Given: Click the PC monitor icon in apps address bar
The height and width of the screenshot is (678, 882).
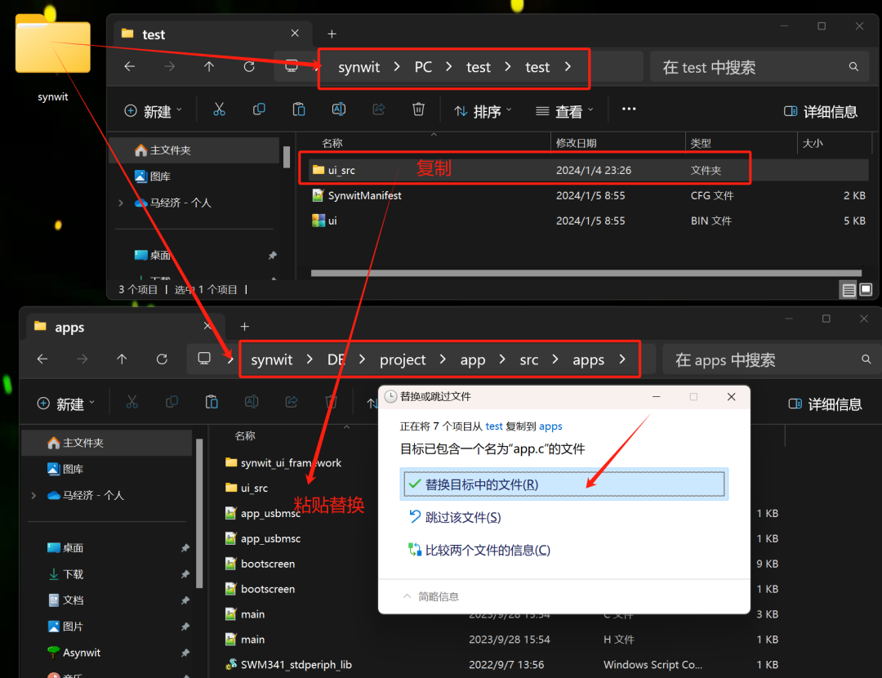Looking at the screenshot, I should coord(204,359).
